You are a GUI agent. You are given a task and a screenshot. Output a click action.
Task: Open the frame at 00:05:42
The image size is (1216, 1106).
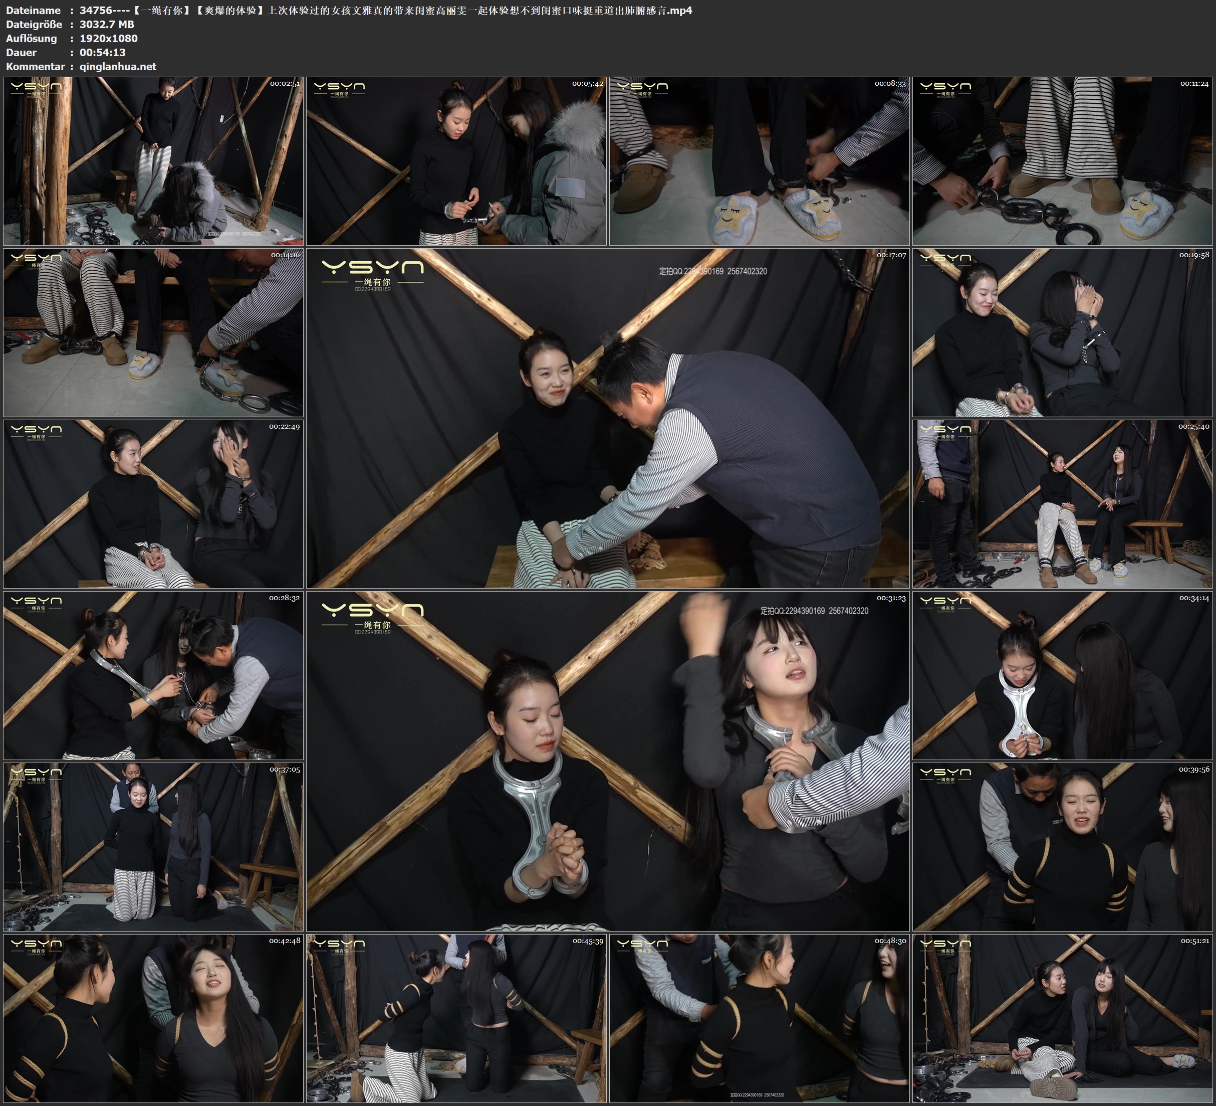pyautogui.click(x=456, y=160)
